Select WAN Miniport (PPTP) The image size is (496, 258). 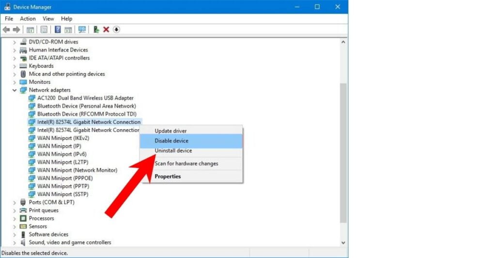coord(63,186)
